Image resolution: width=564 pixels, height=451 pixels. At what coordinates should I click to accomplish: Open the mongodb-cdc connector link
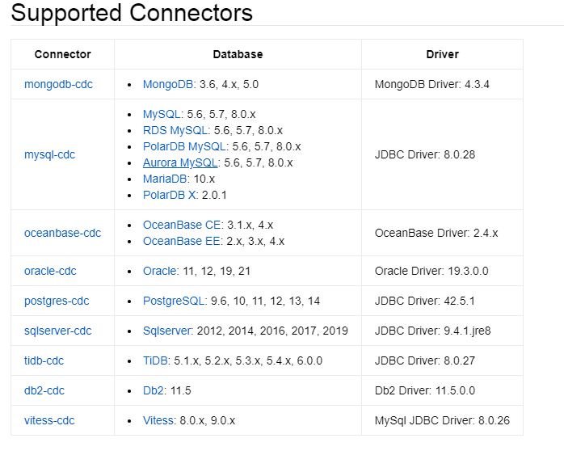(x=58, y=84)
